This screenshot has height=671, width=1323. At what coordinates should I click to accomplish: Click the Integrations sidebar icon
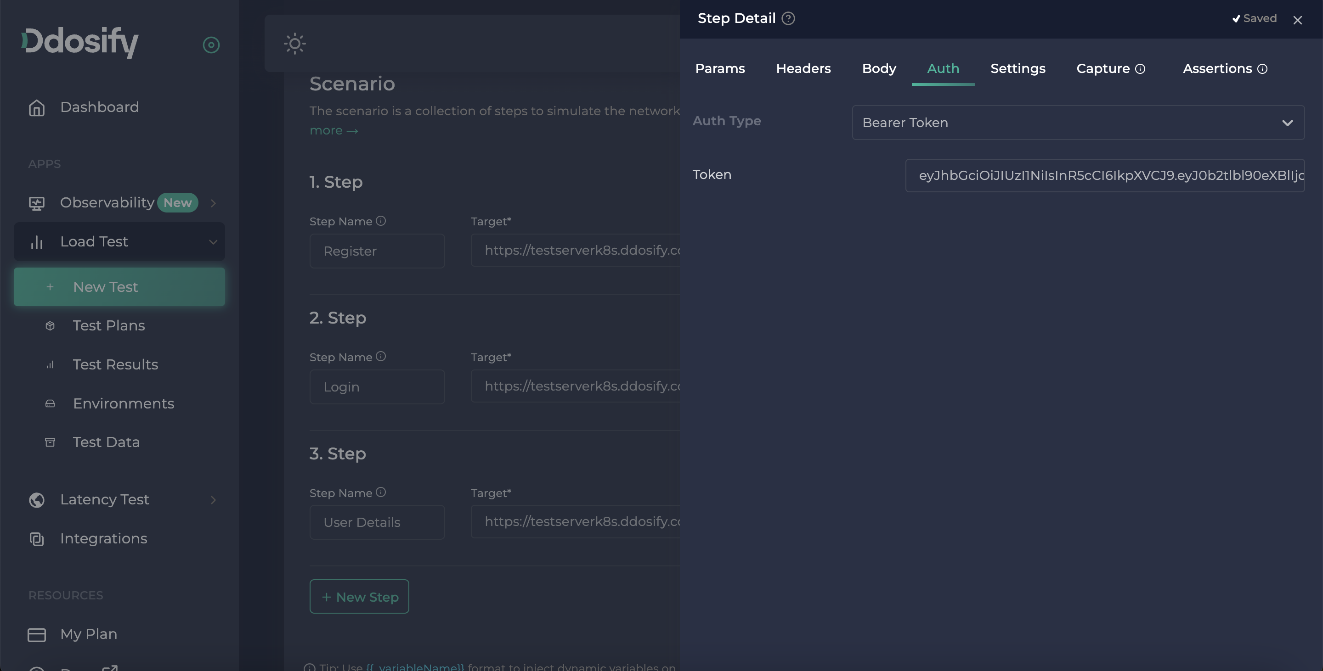click(x=36, y=539)
